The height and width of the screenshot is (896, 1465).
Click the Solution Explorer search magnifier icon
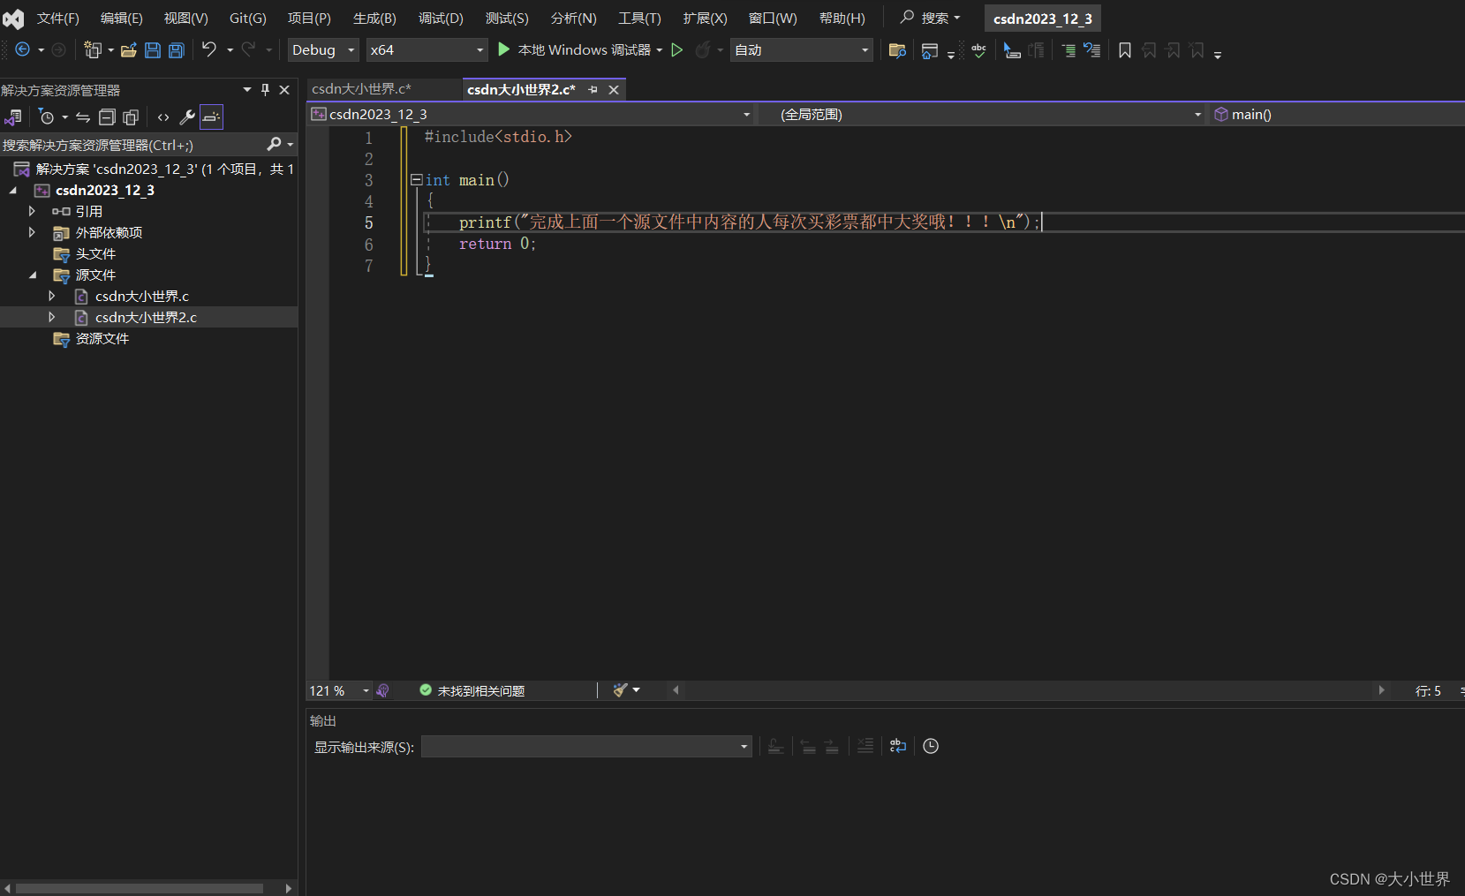coord(275,144)
